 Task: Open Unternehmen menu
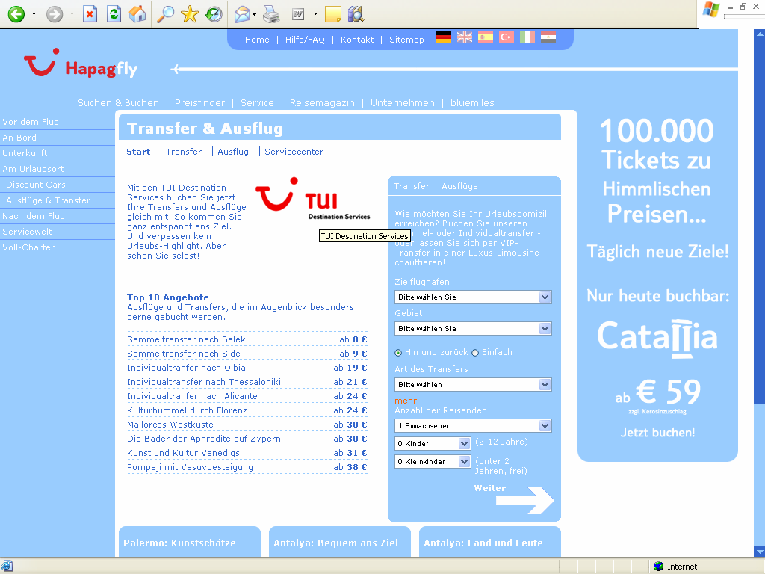403,103
